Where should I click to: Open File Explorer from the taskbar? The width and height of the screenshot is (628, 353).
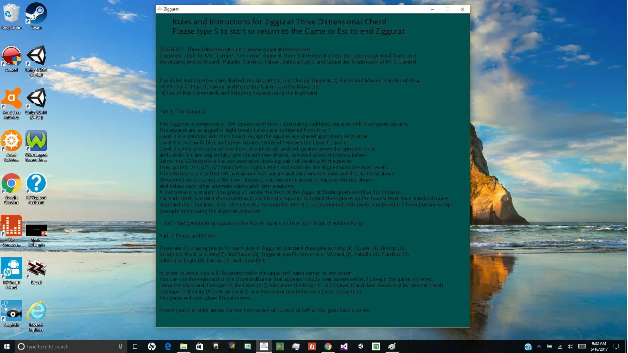click(x=184, y=346)
